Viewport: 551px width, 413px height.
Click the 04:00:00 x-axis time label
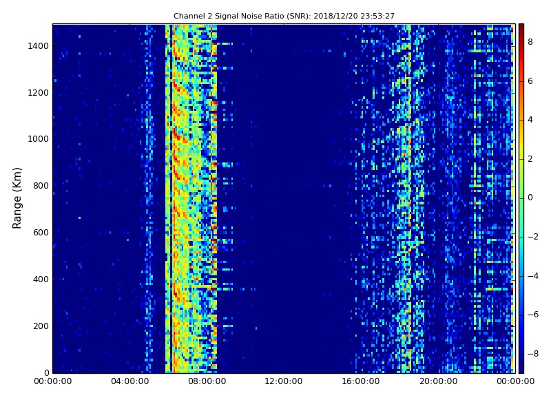pos(129,381)
